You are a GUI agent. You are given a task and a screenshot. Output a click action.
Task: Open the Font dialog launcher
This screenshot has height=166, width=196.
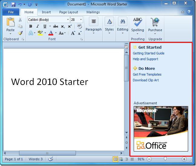(81, 39)
